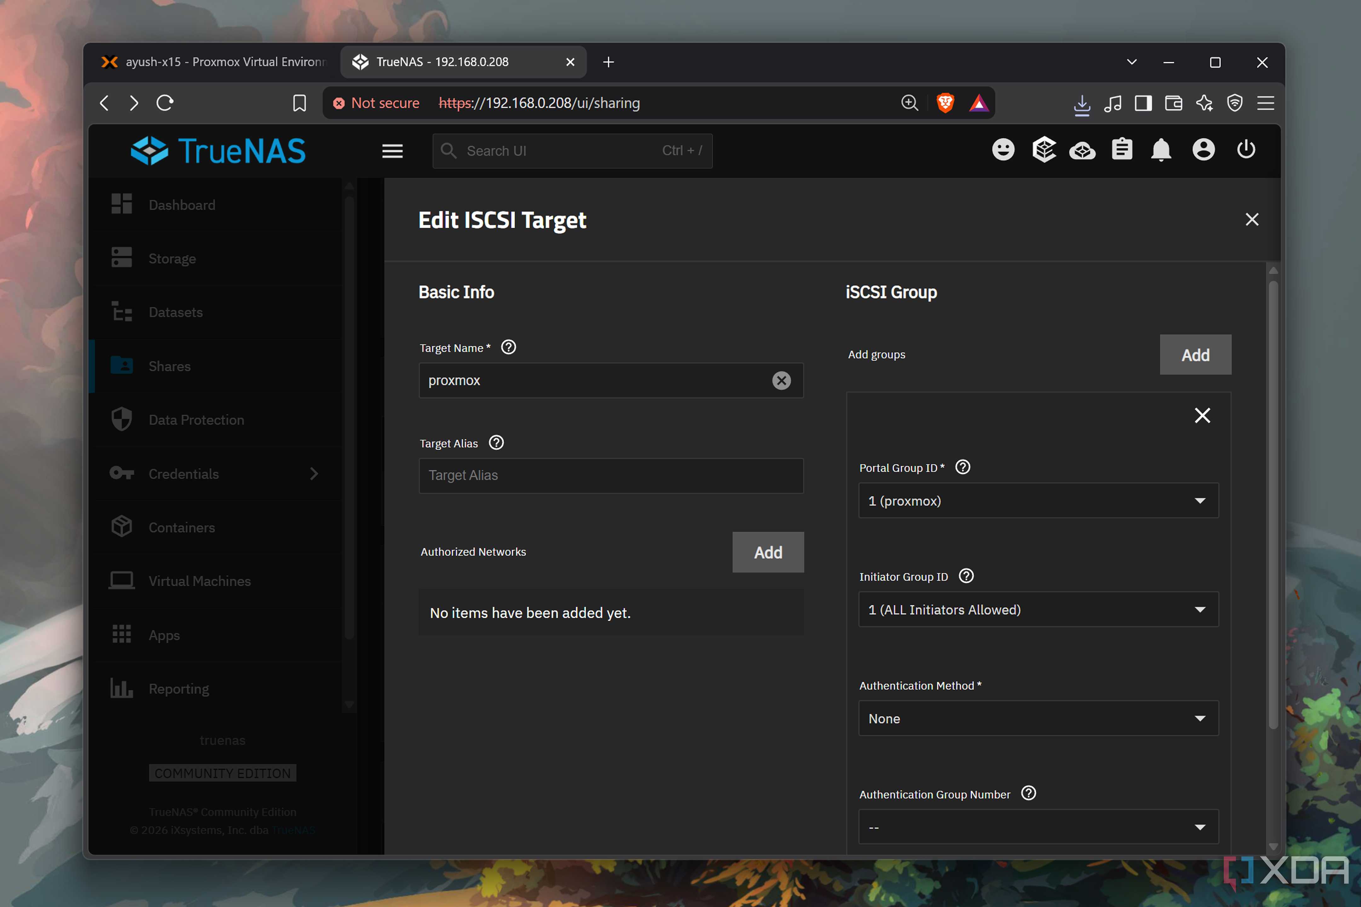
Task: Toggle the sidebar hamburger menu
Action: coord(392,151)
